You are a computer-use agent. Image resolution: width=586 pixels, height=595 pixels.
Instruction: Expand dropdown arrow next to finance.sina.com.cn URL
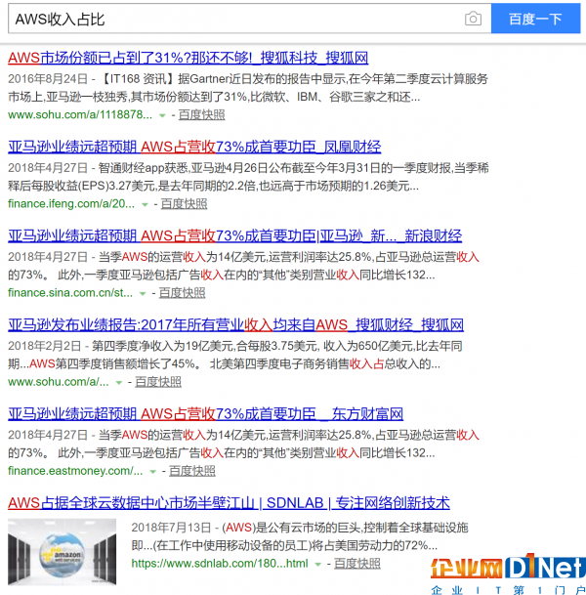coord(143,294)
